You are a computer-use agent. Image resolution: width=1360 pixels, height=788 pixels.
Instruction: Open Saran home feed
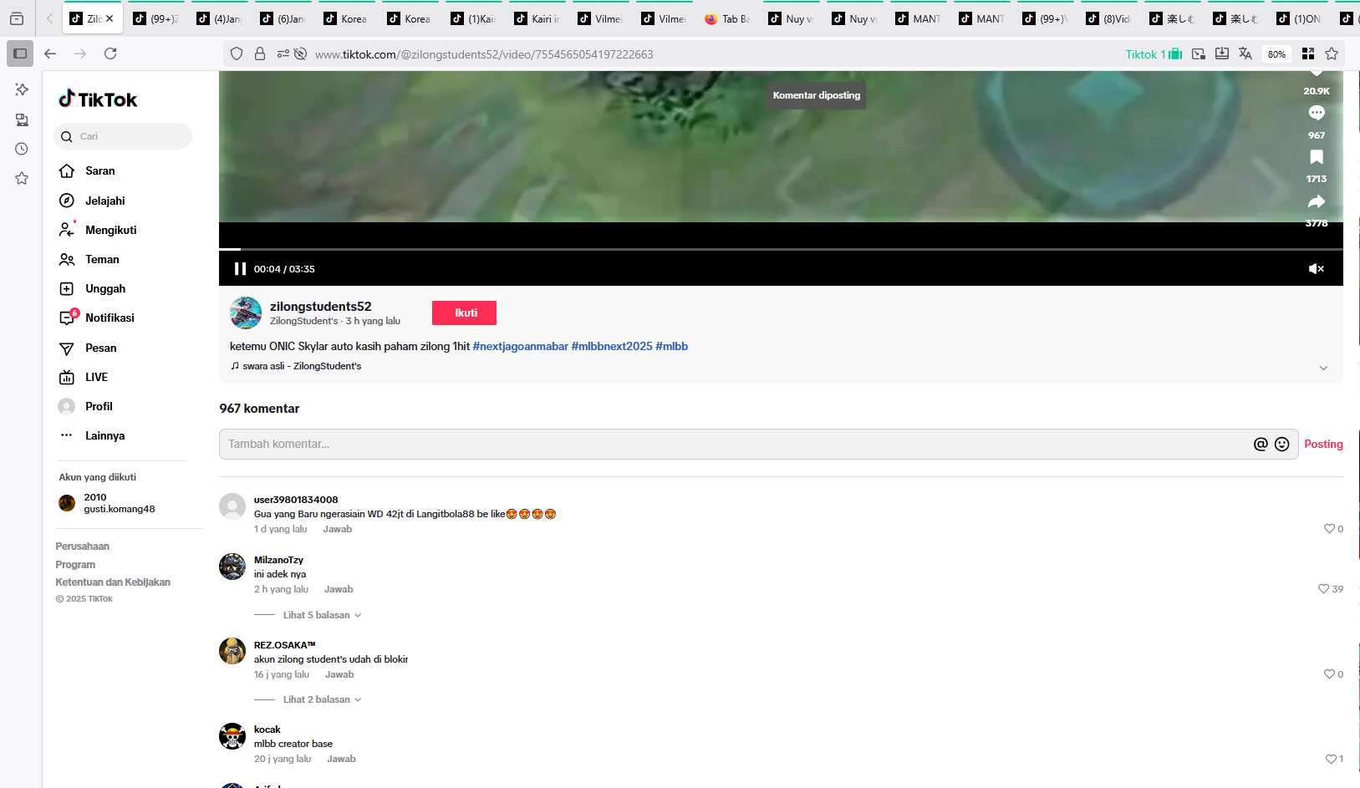tap(87, 170)
